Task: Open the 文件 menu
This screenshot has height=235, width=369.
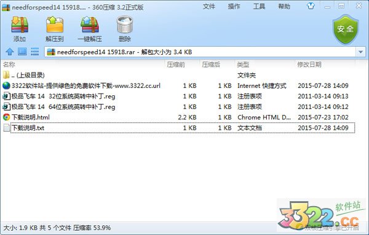Action: pyautogui.click(x=208, y=6)
